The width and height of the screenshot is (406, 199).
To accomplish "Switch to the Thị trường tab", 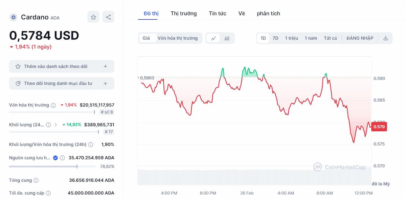I will 183,14.
